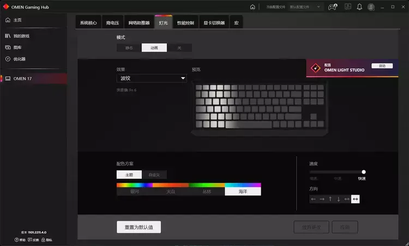Open the user avatar menu

coord(371,7)
